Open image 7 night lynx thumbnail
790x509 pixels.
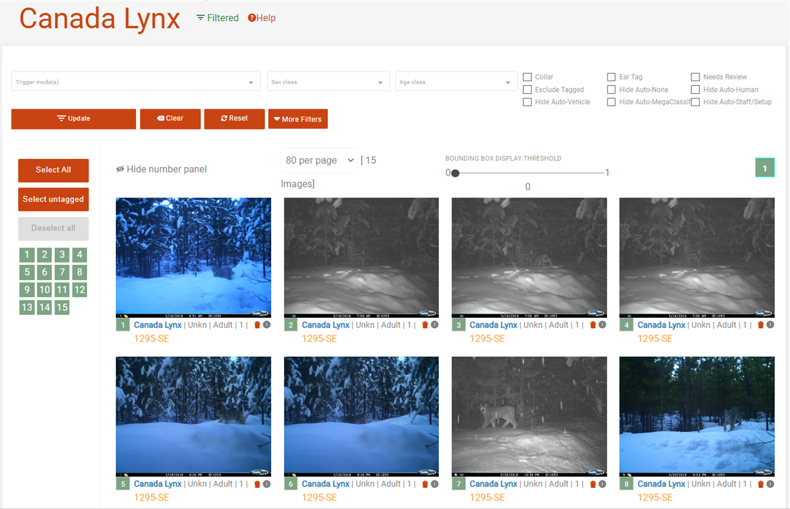[x=529, y=417]
